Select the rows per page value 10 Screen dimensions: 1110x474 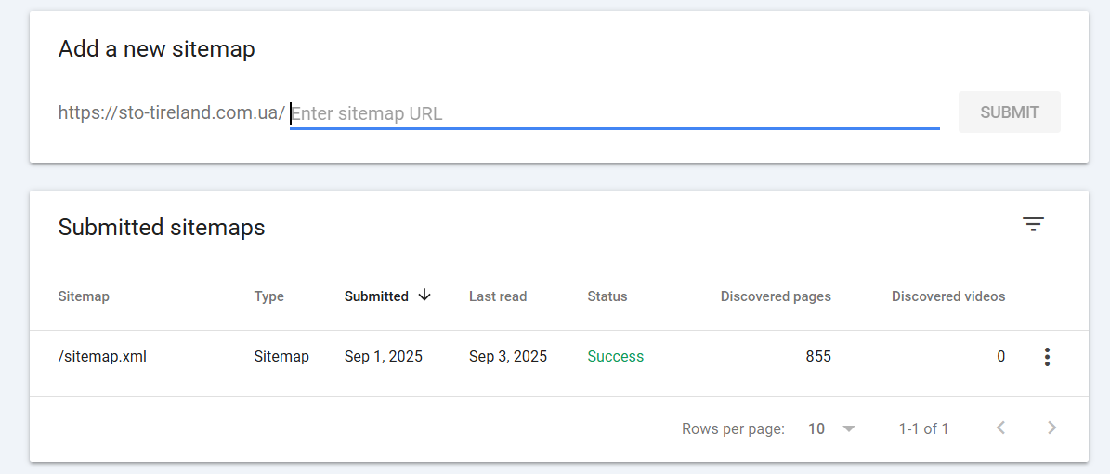pyautogui.click(x=816, y=428)
